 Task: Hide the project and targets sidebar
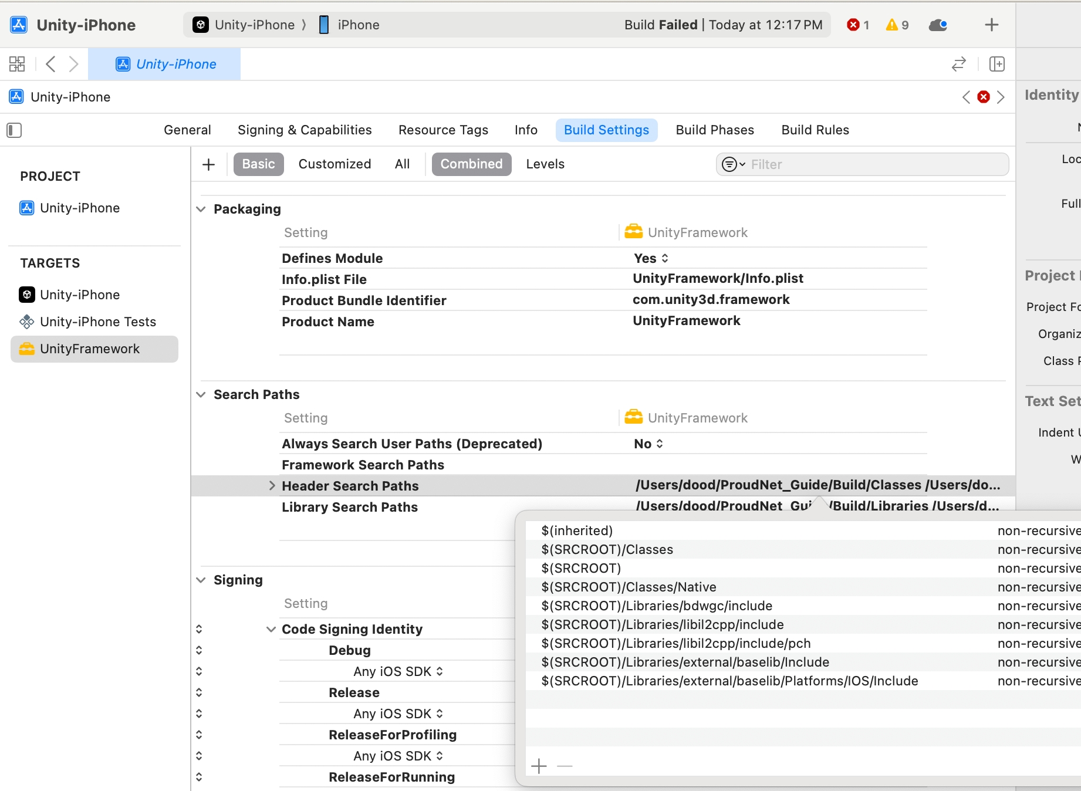click(x=14, y=130)
